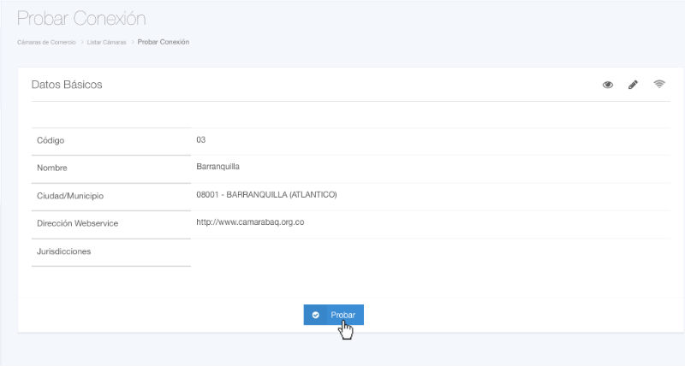Click the pencil edit icon

[x=634, y=85]
